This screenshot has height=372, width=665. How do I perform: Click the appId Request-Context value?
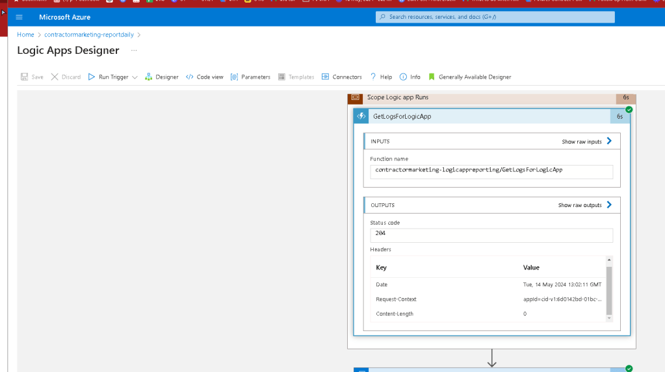click(x=562, y=299)
